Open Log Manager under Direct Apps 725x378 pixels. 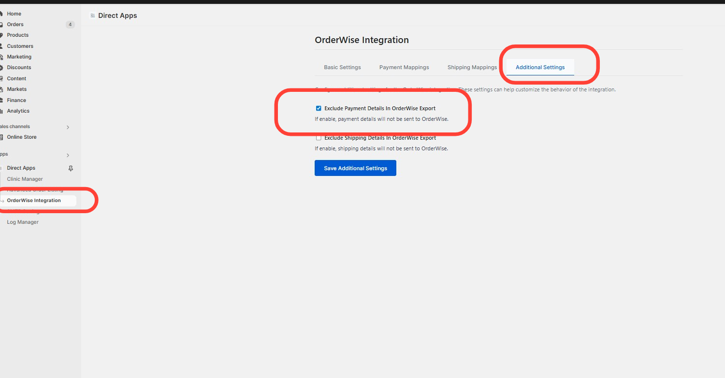pyautogui.click(x=23, y=222)
